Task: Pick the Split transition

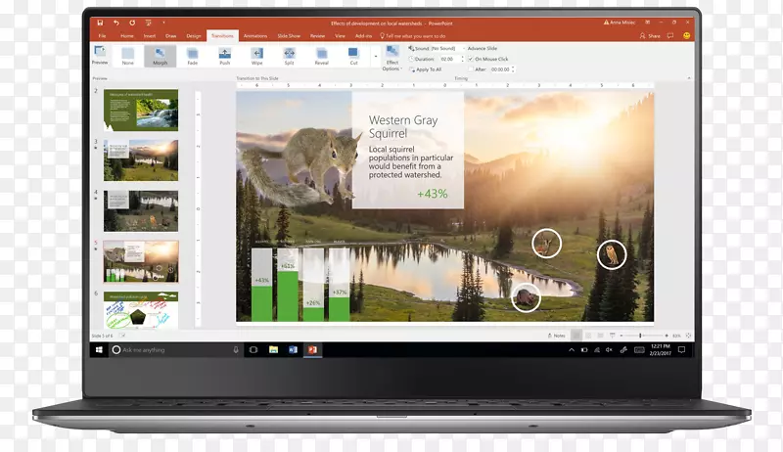Action: click(289, 56)
